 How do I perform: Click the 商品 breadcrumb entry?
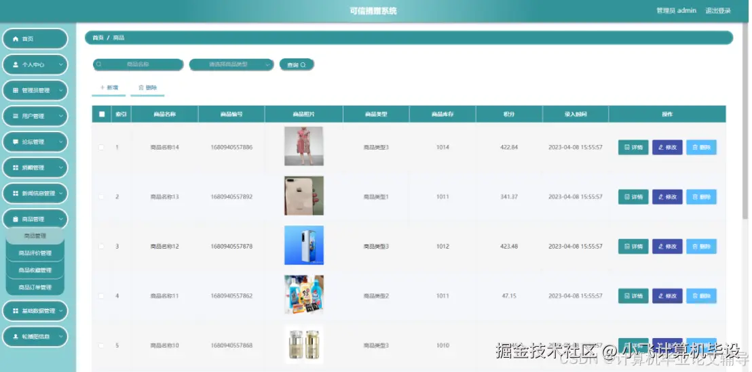pos(119,37)
